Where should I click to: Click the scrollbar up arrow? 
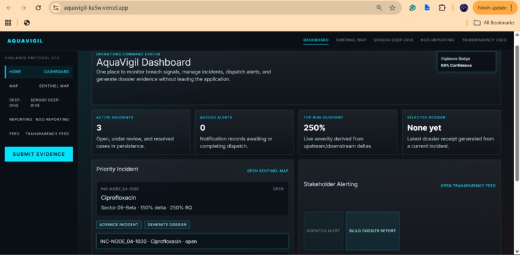[517, 34]
